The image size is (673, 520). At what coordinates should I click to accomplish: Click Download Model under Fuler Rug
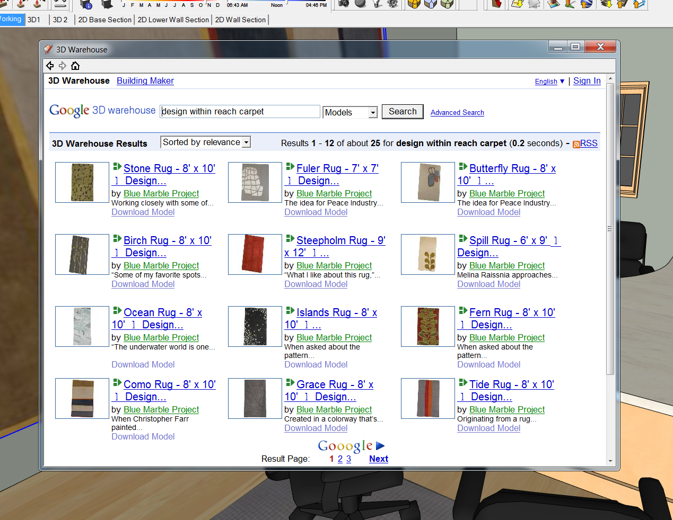click(x=316, y=212)
